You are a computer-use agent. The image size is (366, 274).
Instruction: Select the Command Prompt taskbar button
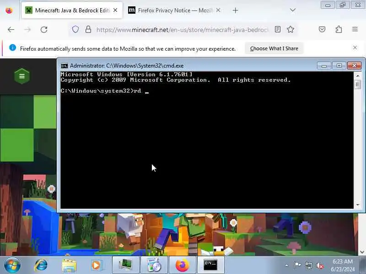click(x=210, y=265)
